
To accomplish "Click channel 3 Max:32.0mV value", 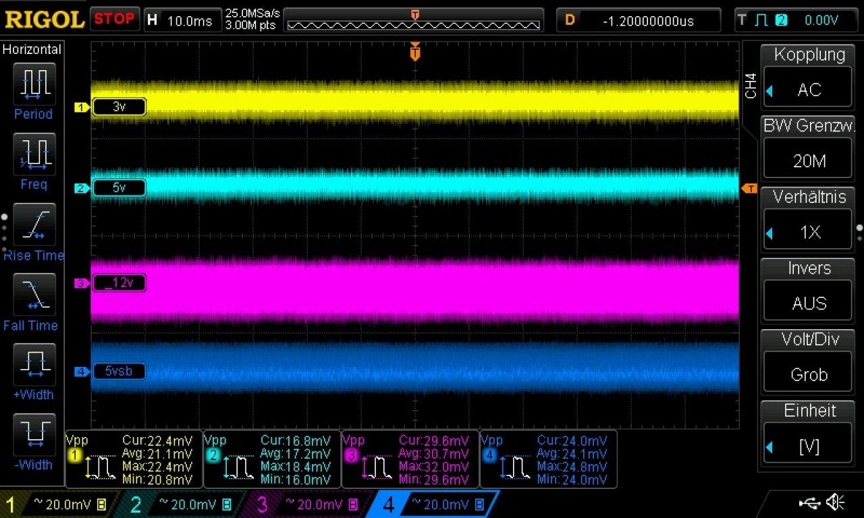I will (x=433, y=467).
